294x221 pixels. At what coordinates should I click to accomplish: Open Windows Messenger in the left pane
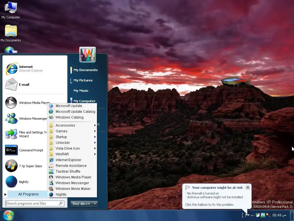coord(26,119)
